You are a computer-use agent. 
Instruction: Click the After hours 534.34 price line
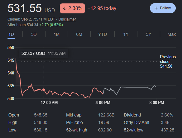pyautogui.click(x=35, y=25)
